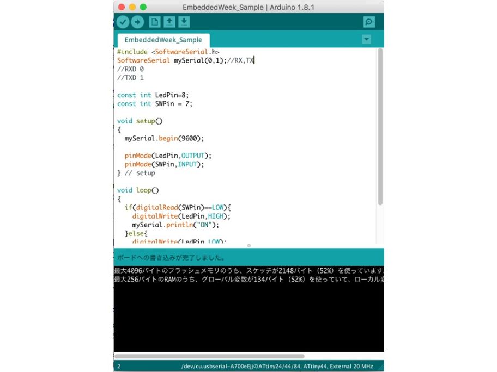Save the sketch with the down-arrow icon
The height and width of the screenshot is (372, 497).
pos(184,22)
